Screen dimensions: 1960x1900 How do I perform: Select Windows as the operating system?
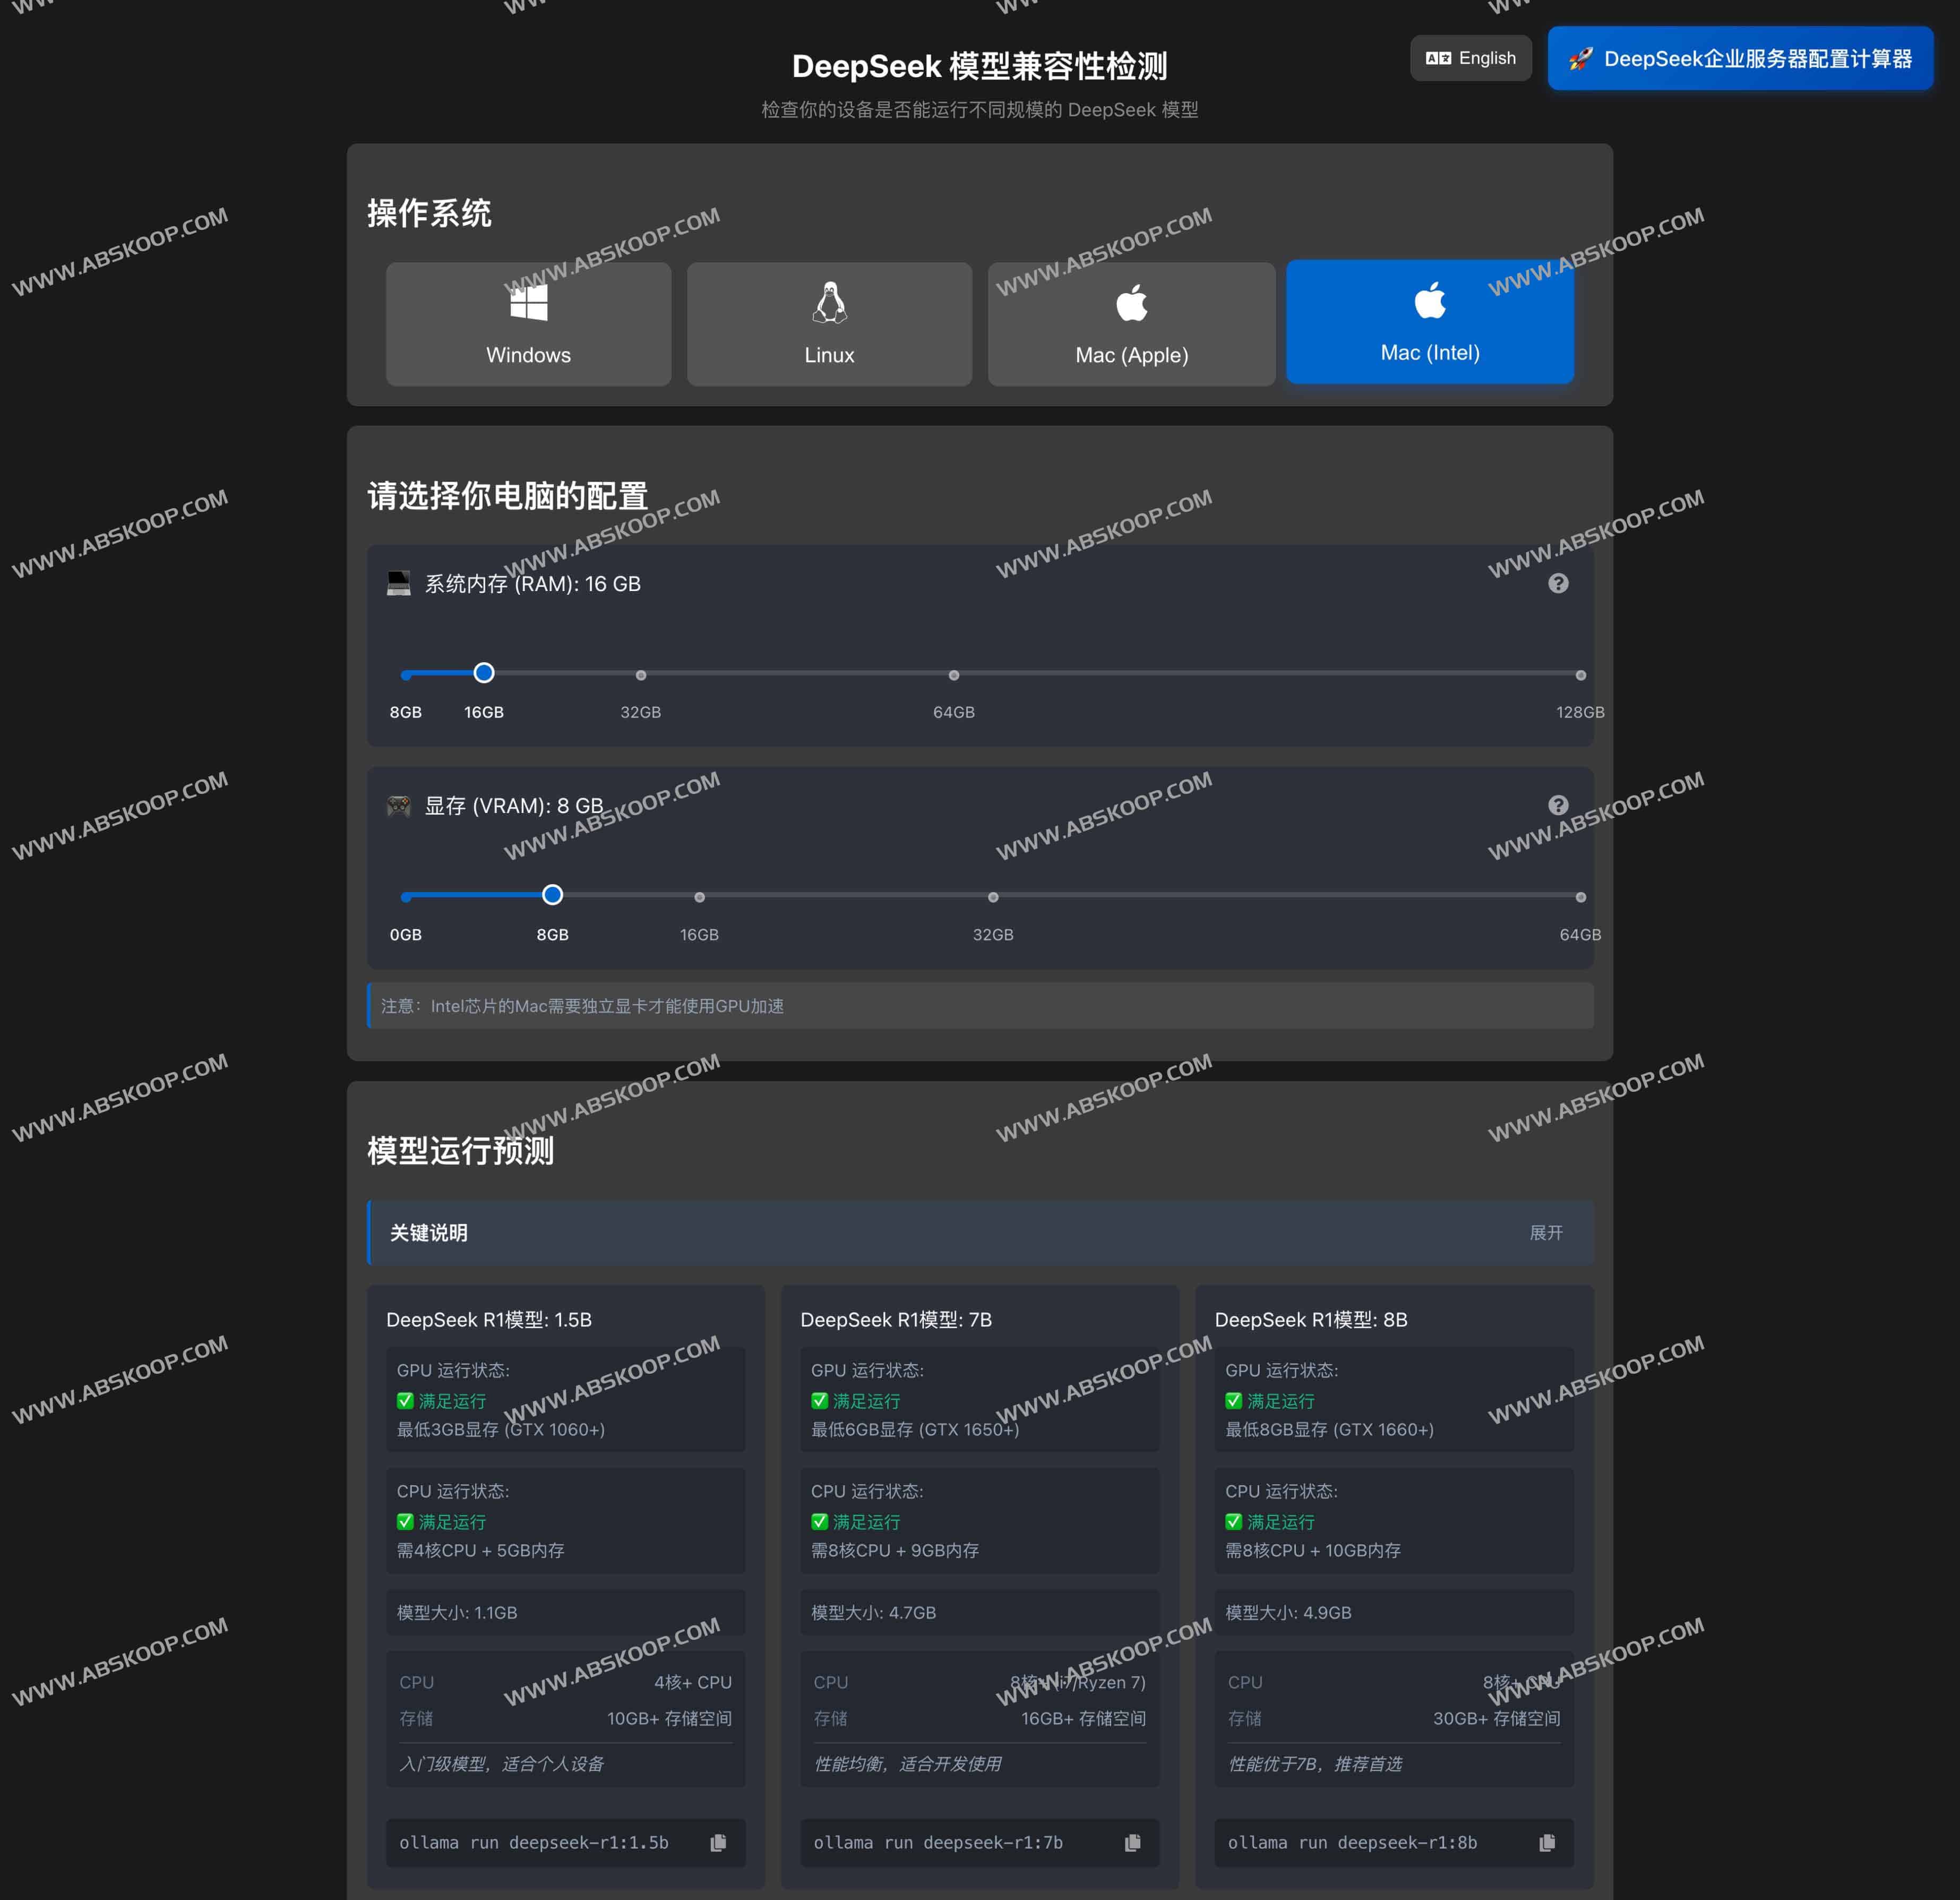(528, 324)
